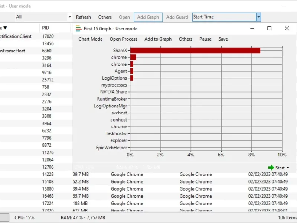Click the myprocesses label in the chart
This screenshot has height=223, width=297.
coord(114,85)
